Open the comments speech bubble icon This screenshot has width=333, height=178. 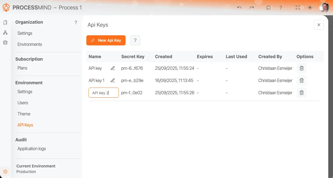268,8
